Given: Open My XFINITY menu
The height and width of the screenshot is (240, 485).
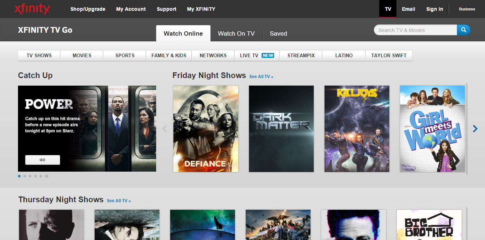Looking at the screenshot, I should pos(201,9).
